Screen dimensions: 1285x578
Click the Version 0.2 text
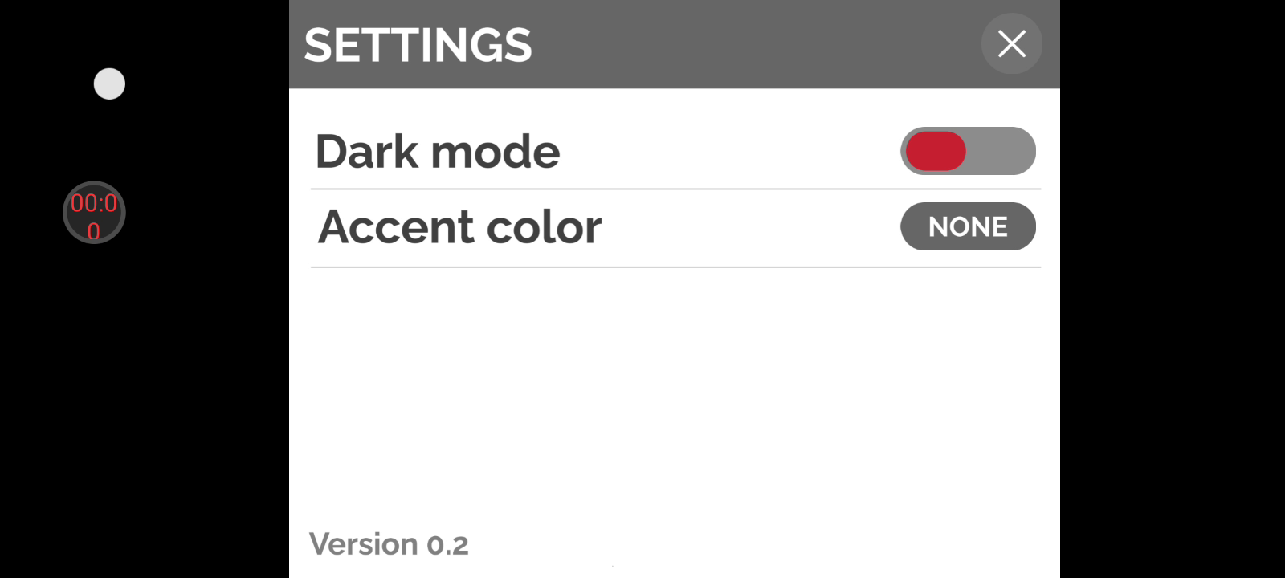(389, 544)
